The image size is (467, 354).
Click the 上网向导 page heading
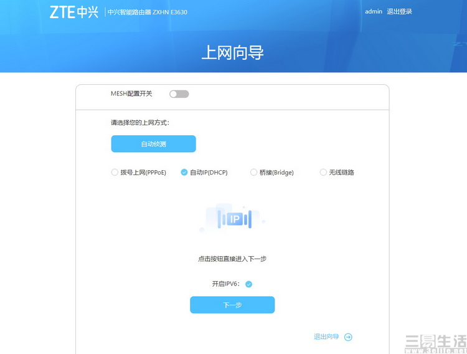tap(233, 52)
